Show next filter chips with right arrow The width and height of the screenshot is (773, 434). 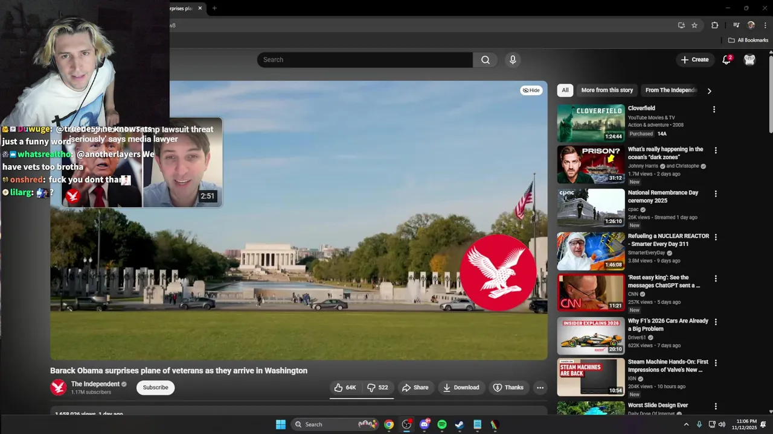tap(709, 90)
